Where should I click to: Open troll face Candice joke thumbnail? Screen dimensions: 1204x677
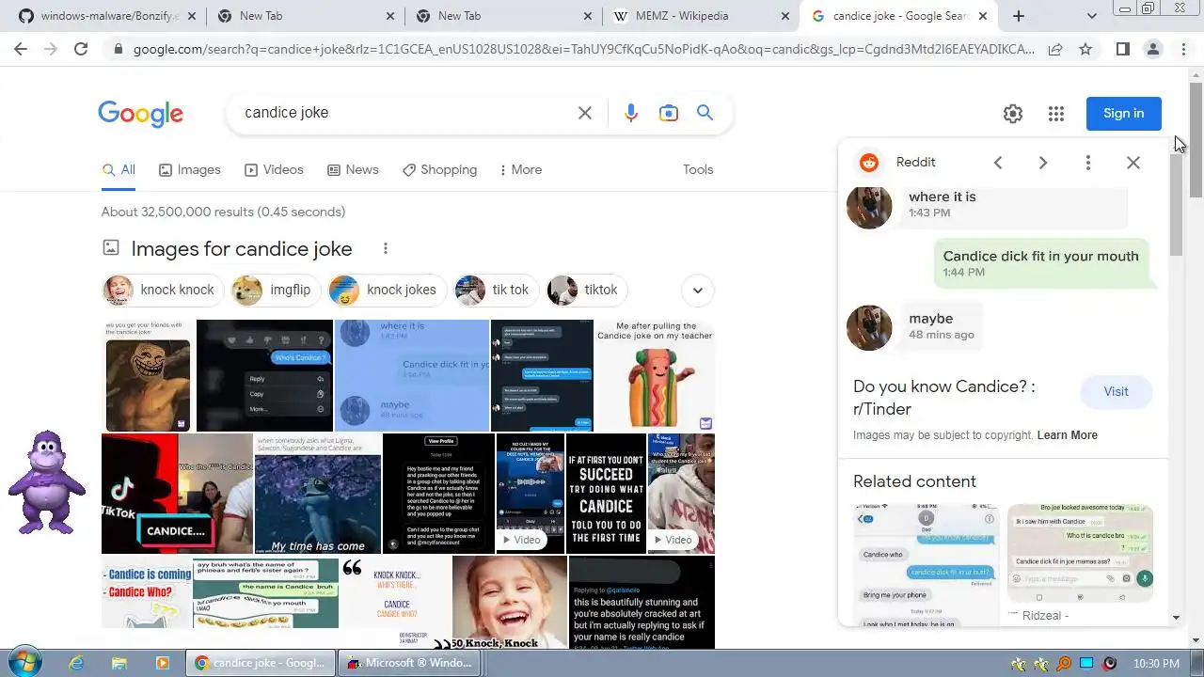(148, 375)
